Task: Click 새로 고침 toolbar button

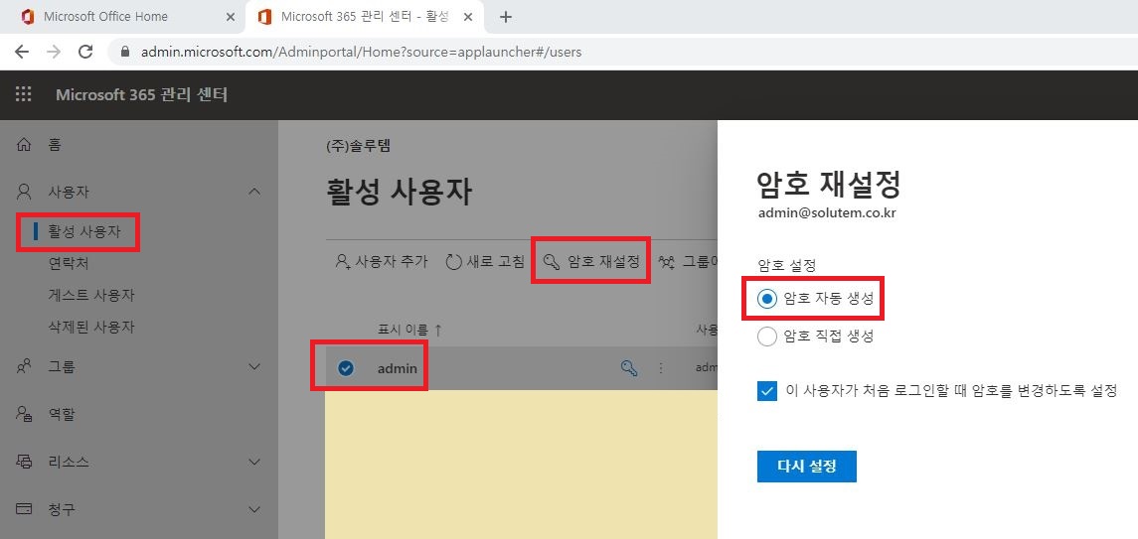Action: [485, 261]
